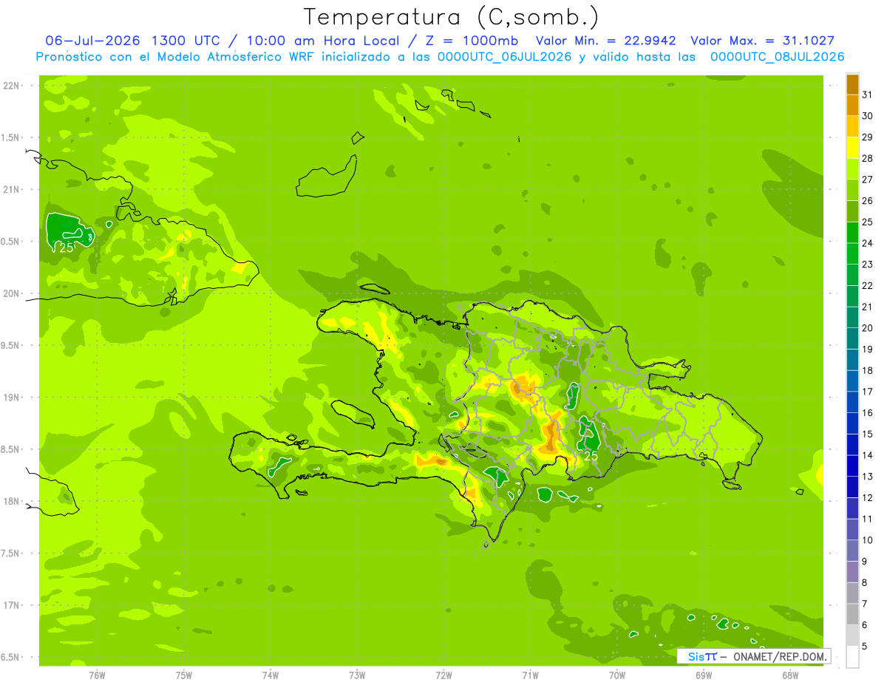Pick the dark blue swatch between 13 and 14

pyautogui.click(x=852, y=466)
